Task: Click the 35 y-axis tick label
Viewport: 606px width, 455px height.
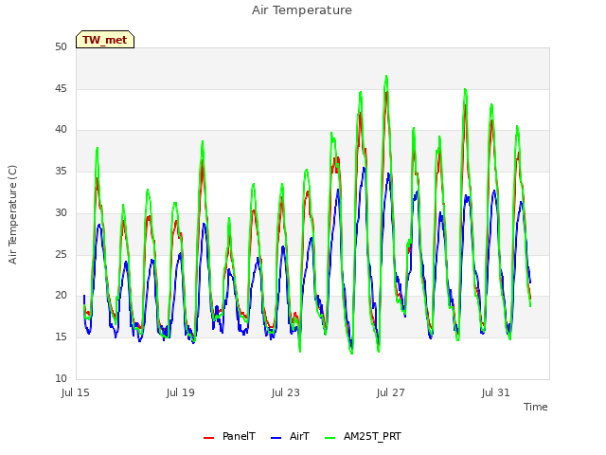Action: coord(61,171)
